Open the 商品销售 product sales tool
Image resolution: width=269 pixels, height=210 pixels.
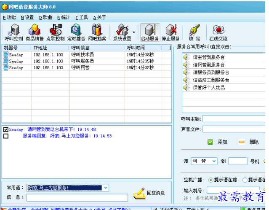35,32
